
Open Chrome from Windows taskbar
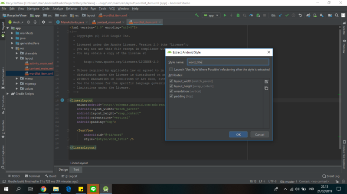pyautogui.click(x=43, y=189)
